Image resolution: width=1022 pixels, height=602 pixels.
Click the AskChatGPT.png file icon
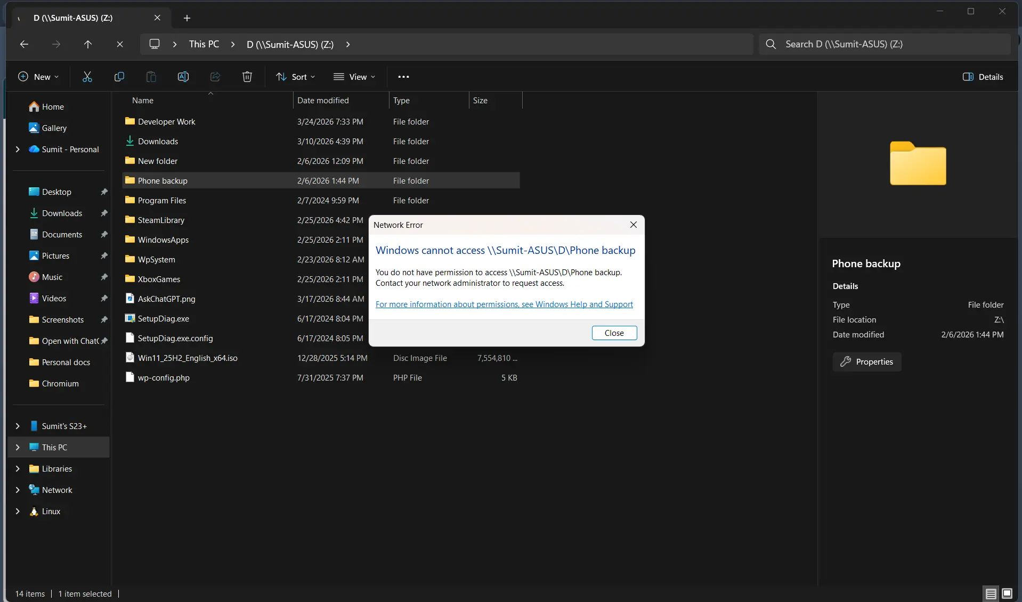click(x=130, y=299)
